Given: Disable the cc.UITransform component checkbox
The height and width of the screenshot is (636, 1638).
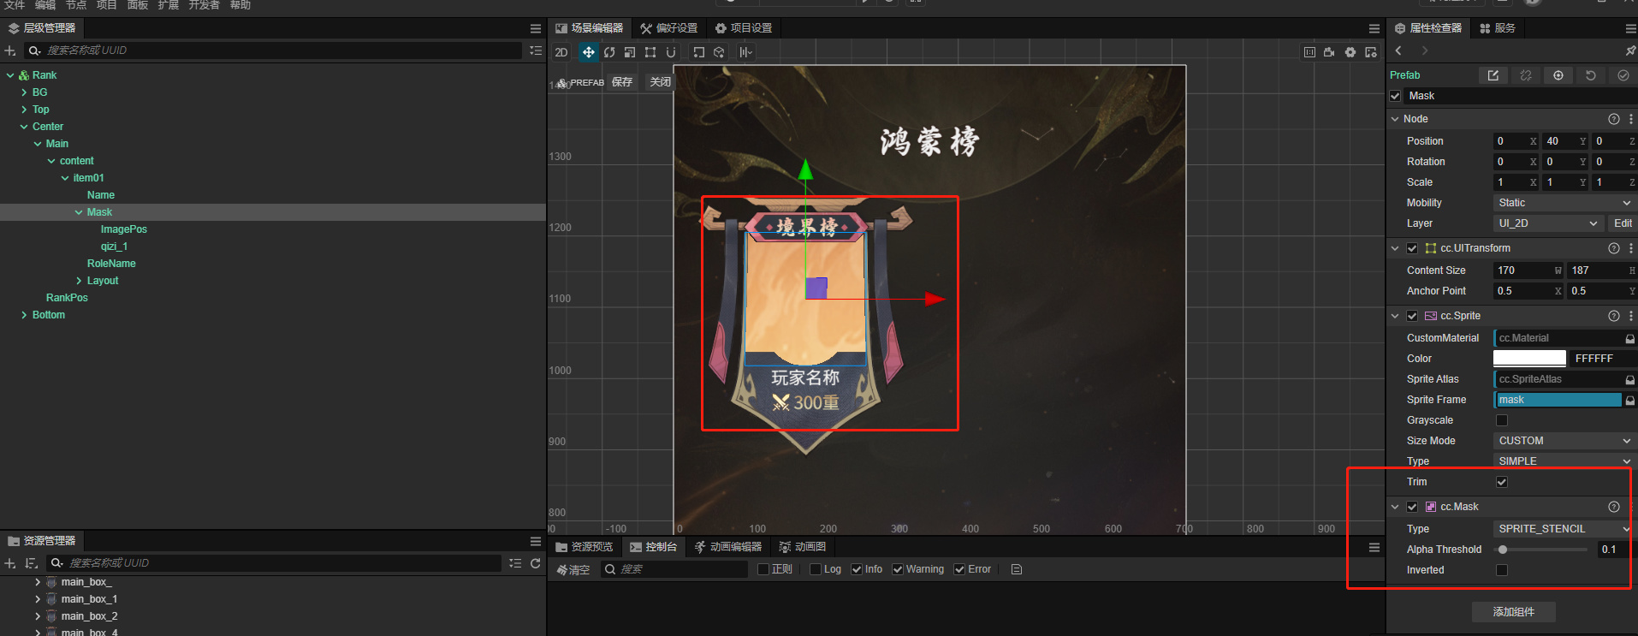Looking at the screenshot, I should [1412, 248].
